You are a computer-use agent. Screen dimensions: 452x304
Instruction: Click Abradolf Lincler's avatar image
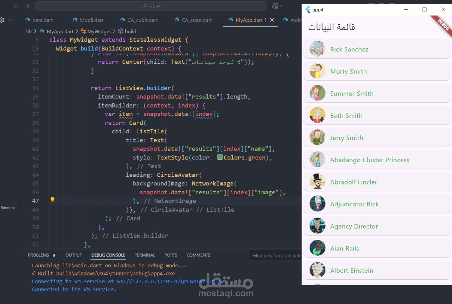click(x=317, y=182)
